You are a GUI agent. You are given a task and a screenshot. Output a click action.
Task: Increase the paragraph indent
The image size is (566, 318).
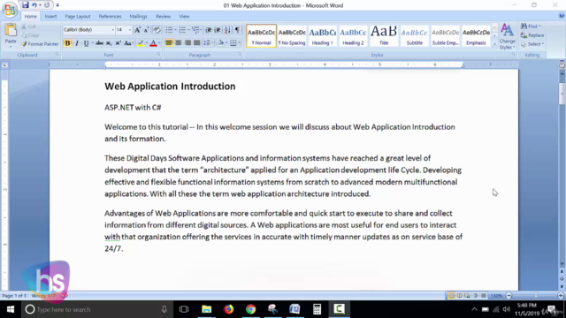(x=218, y=30)
